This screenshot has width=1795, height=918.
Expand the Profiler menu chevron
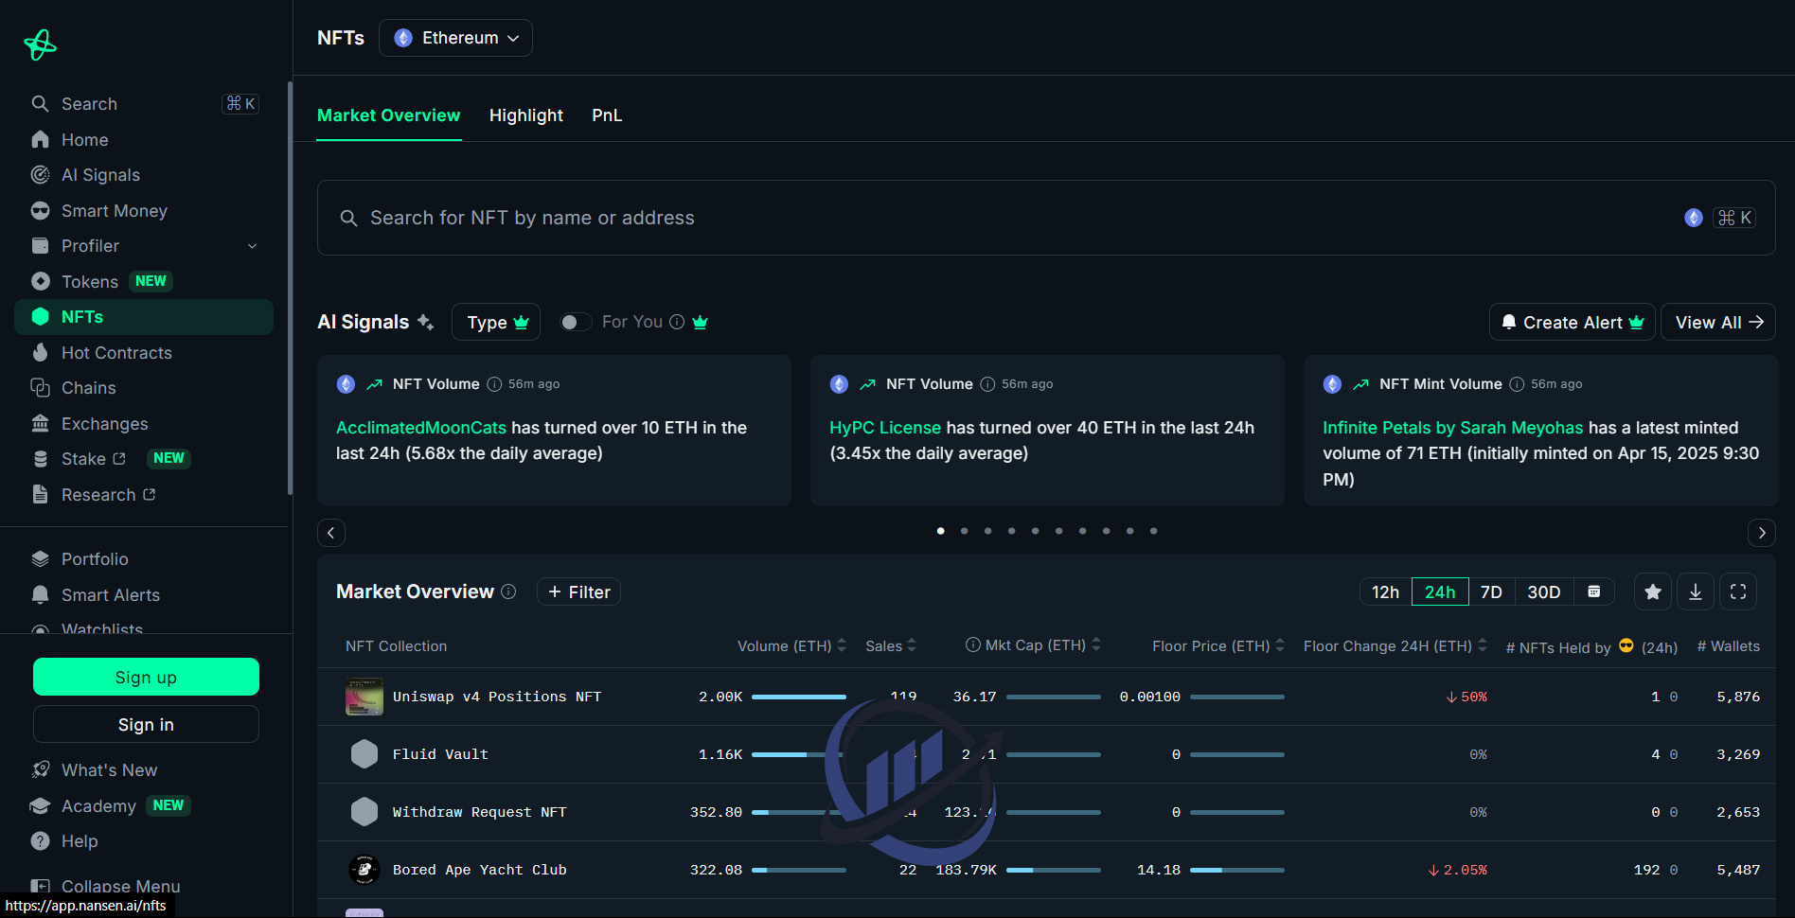252,246
